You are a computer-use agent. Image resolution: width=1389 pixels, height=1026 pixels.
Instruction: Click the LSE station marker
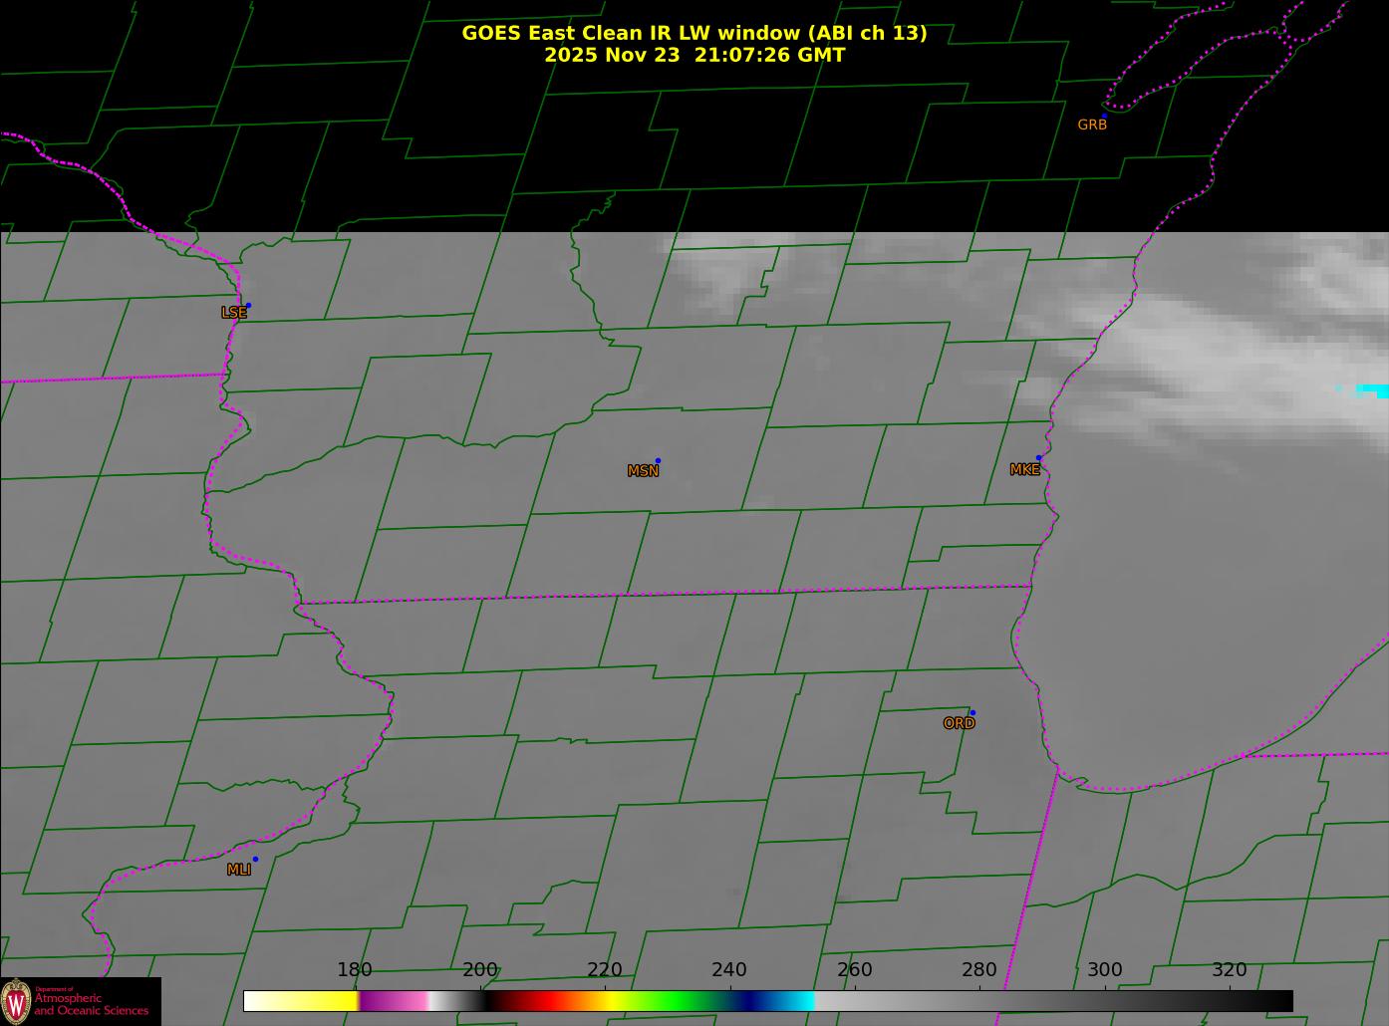[248, 306]
